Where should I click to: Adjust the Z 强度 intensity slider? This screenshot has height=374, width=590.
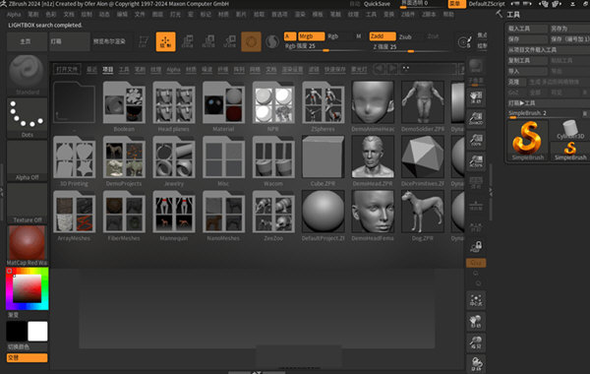411,46
